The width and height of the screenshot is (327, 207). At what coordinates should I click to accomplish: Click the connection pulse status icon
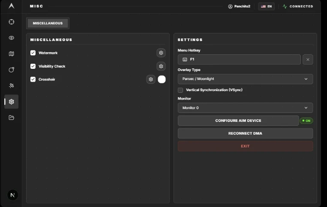[285, 6]
